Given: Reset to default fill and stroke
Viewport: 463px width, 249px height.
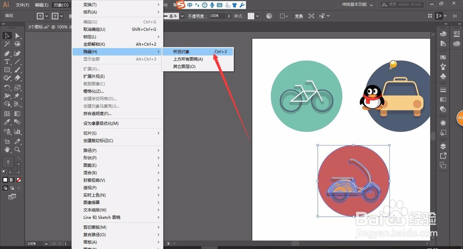Looking at the screenshot, I should 4,172.
